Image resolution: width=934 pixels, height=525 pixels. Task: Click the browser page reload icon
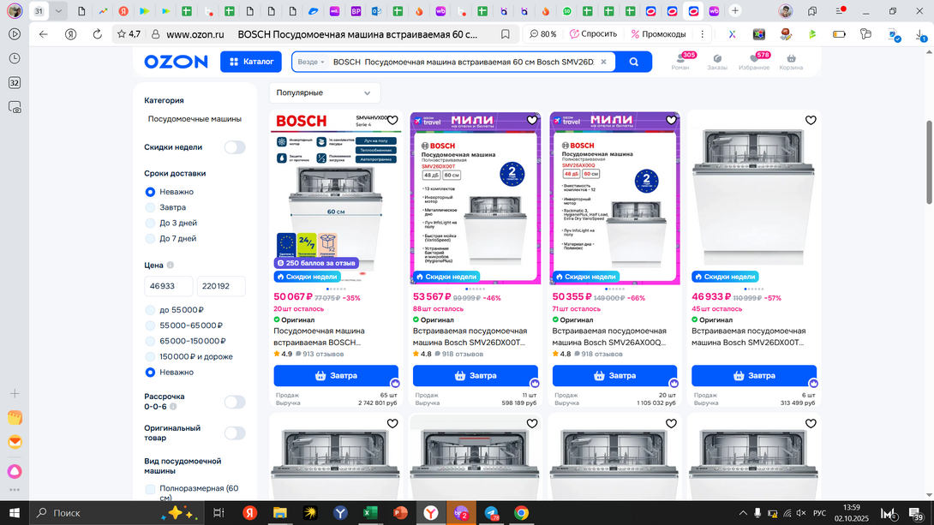coord(97,34)
